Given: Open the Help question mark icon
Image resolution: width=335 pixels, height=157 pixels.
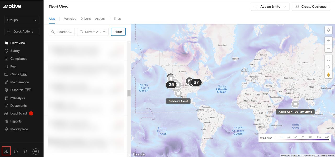Looking at the screenshot, I should point(16,152).
